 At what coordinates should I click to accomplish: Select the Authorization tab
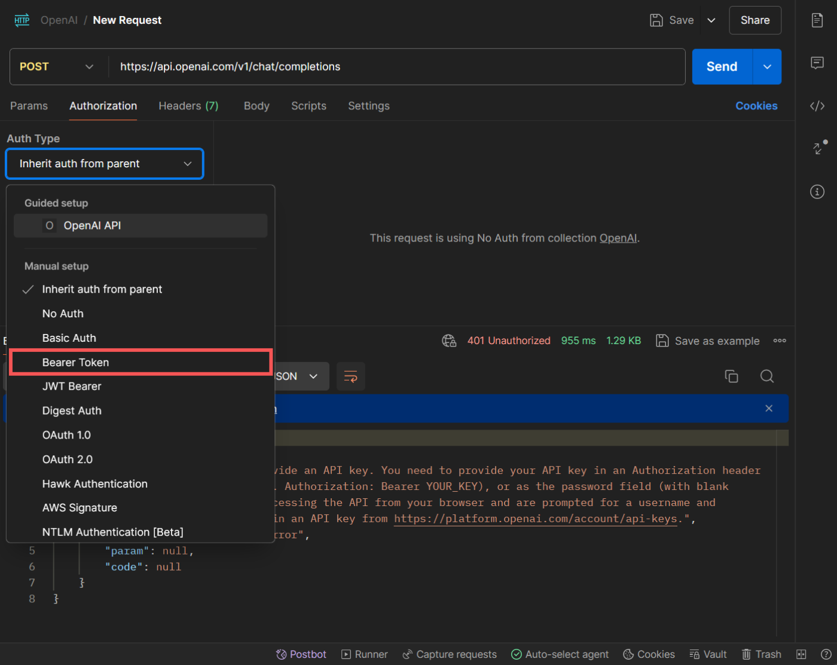[103, 106]
